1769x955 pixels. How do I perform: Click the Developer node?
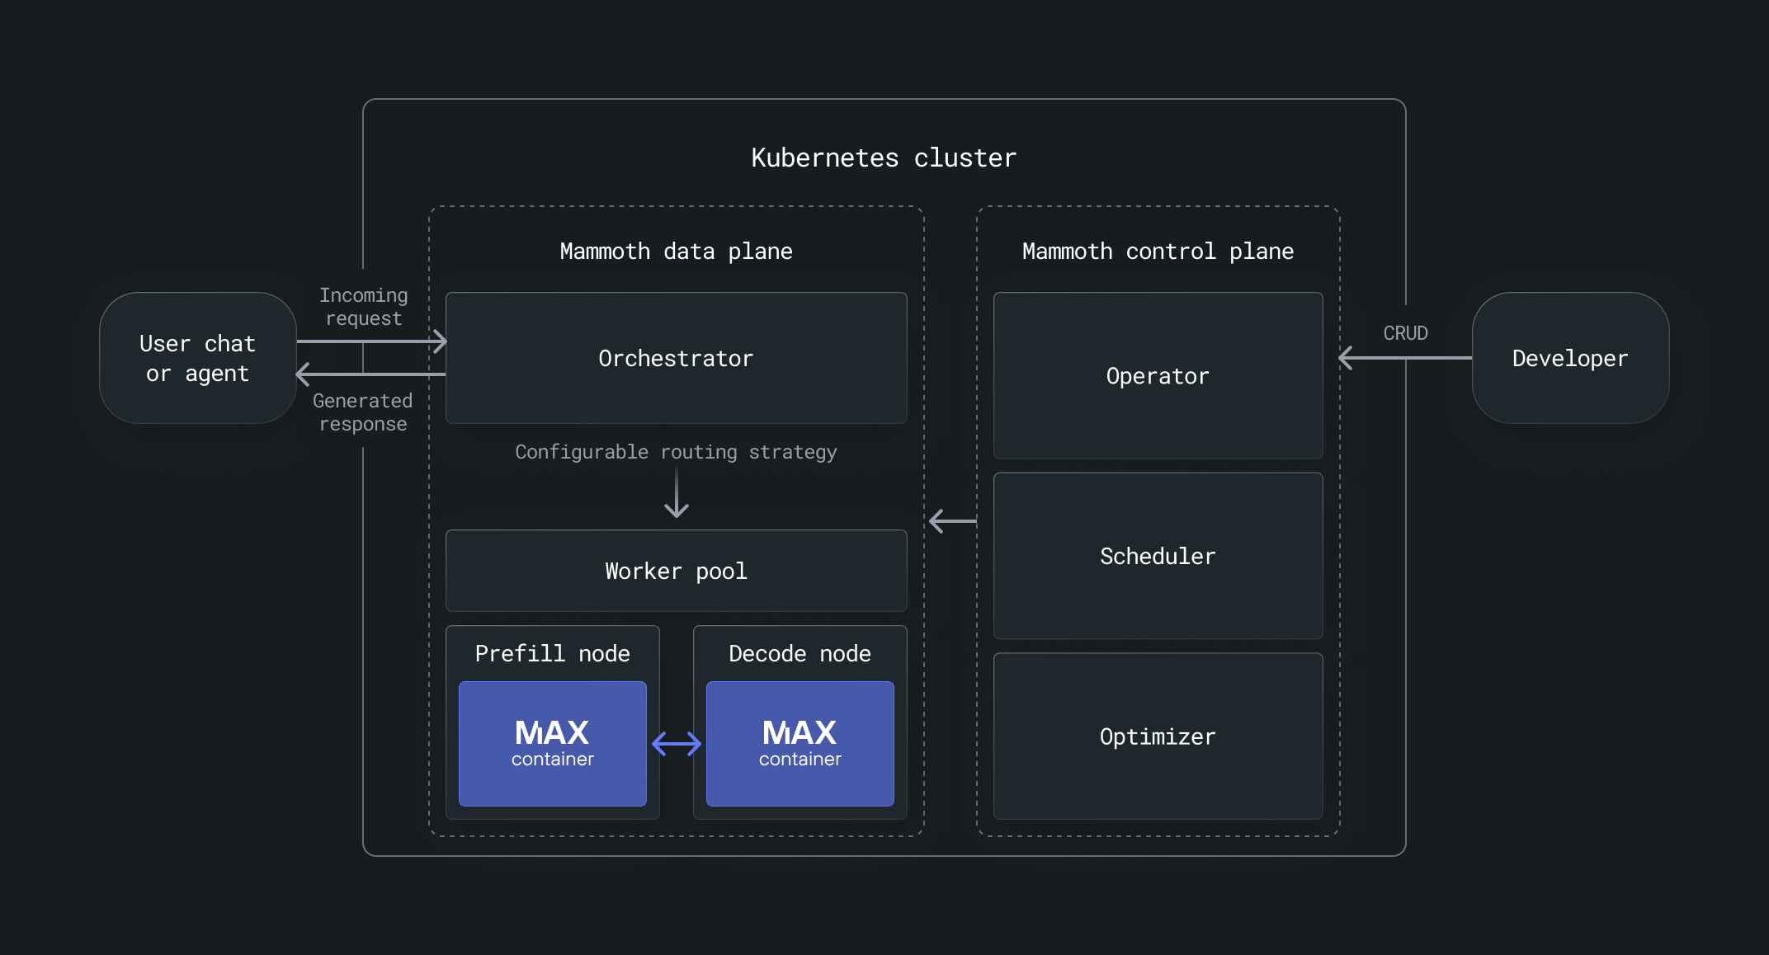click(x=1570, y=358)
